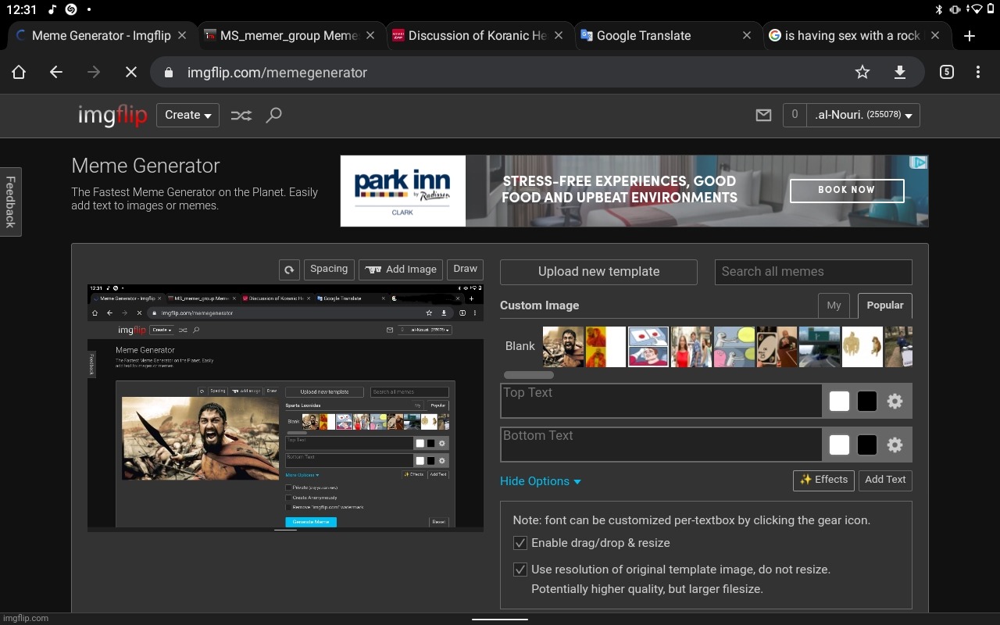Click the meme preview canvas image

click(285, 408)
